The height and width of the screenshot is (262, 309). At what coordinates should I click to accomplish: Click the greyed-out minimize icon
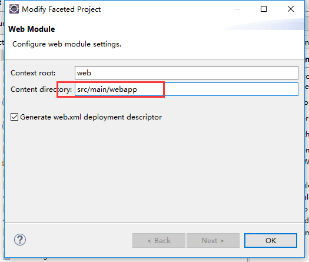237,9
